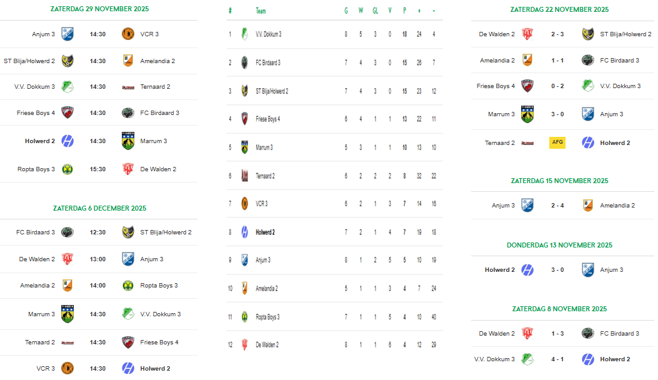Click Ropta Boys 3 logo in 15:30 fixture
The image size is (658, 380).
[x=67, y=169]
